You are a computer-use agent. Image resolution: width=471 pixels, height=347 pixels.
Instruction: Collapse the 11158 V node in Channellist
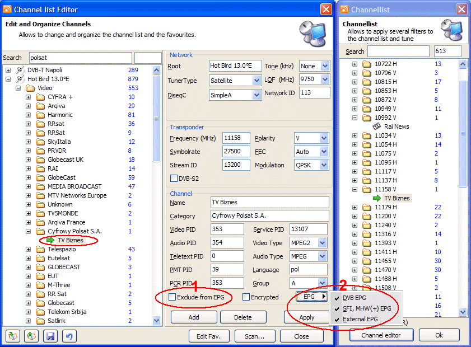(355, 189)
